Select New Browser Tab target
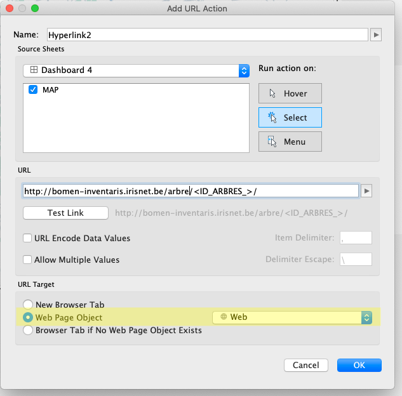The image size is (402, 396). 28,305
